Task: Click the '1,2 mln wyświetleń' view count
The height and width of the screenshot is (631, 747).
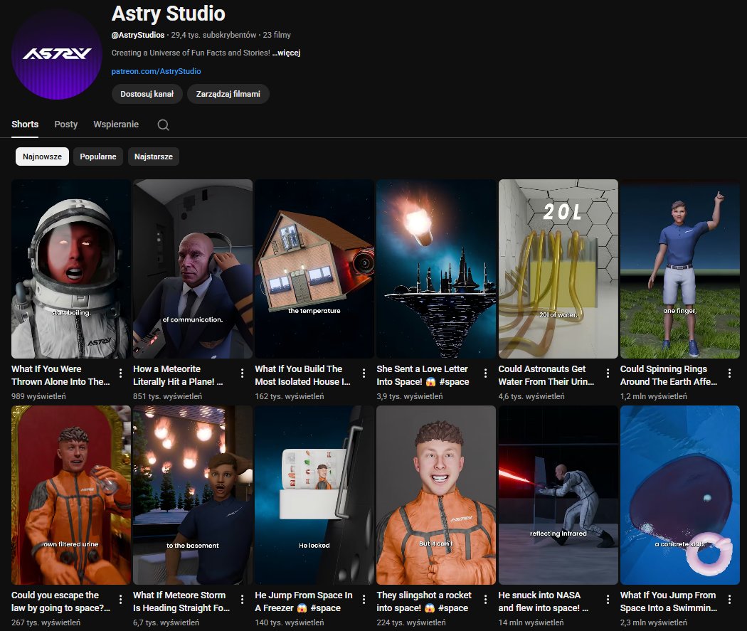Action: (654, 396)
